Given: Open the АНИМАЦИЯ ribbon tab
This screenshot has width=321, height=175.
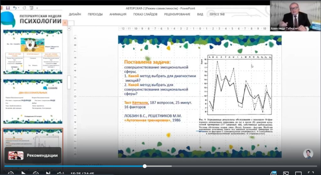Looking at the screenshot, I should tap(118, 14).
